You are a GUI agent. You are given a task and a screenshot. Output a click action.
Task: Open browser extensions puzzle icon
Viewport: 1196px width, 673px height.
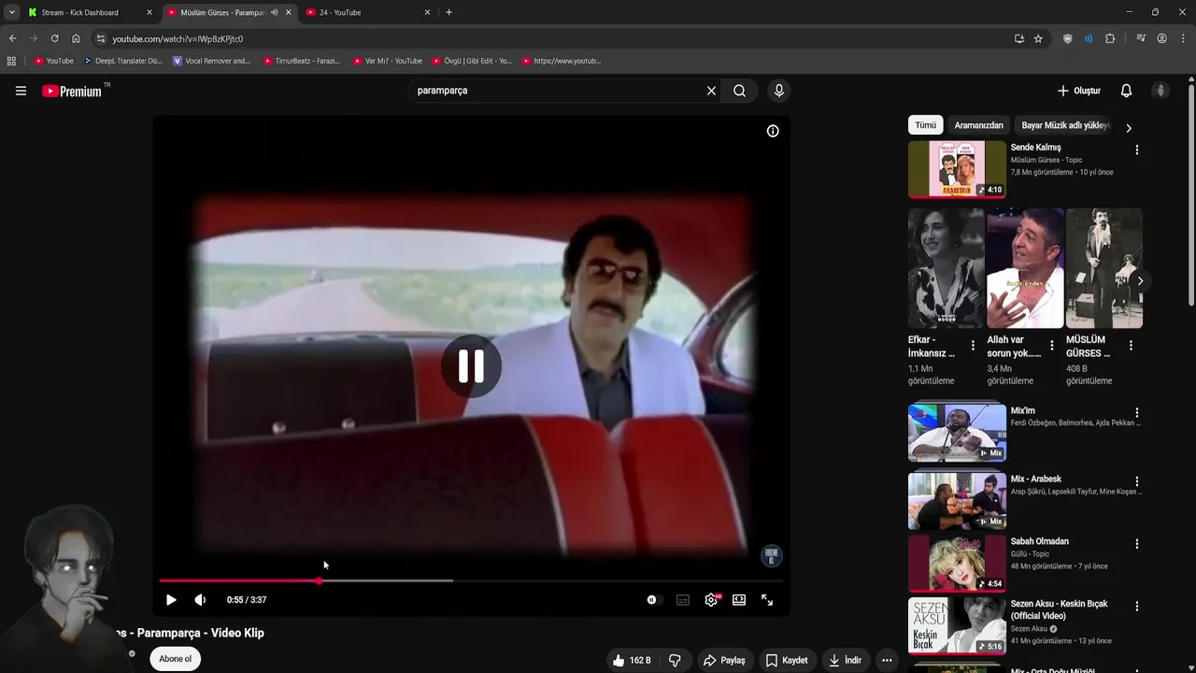(x=1110, y=38)
